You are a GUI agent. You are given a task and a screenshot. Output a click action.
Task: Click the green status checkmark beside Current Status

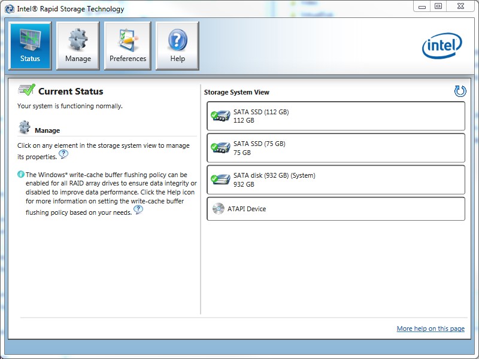[26, 89]
